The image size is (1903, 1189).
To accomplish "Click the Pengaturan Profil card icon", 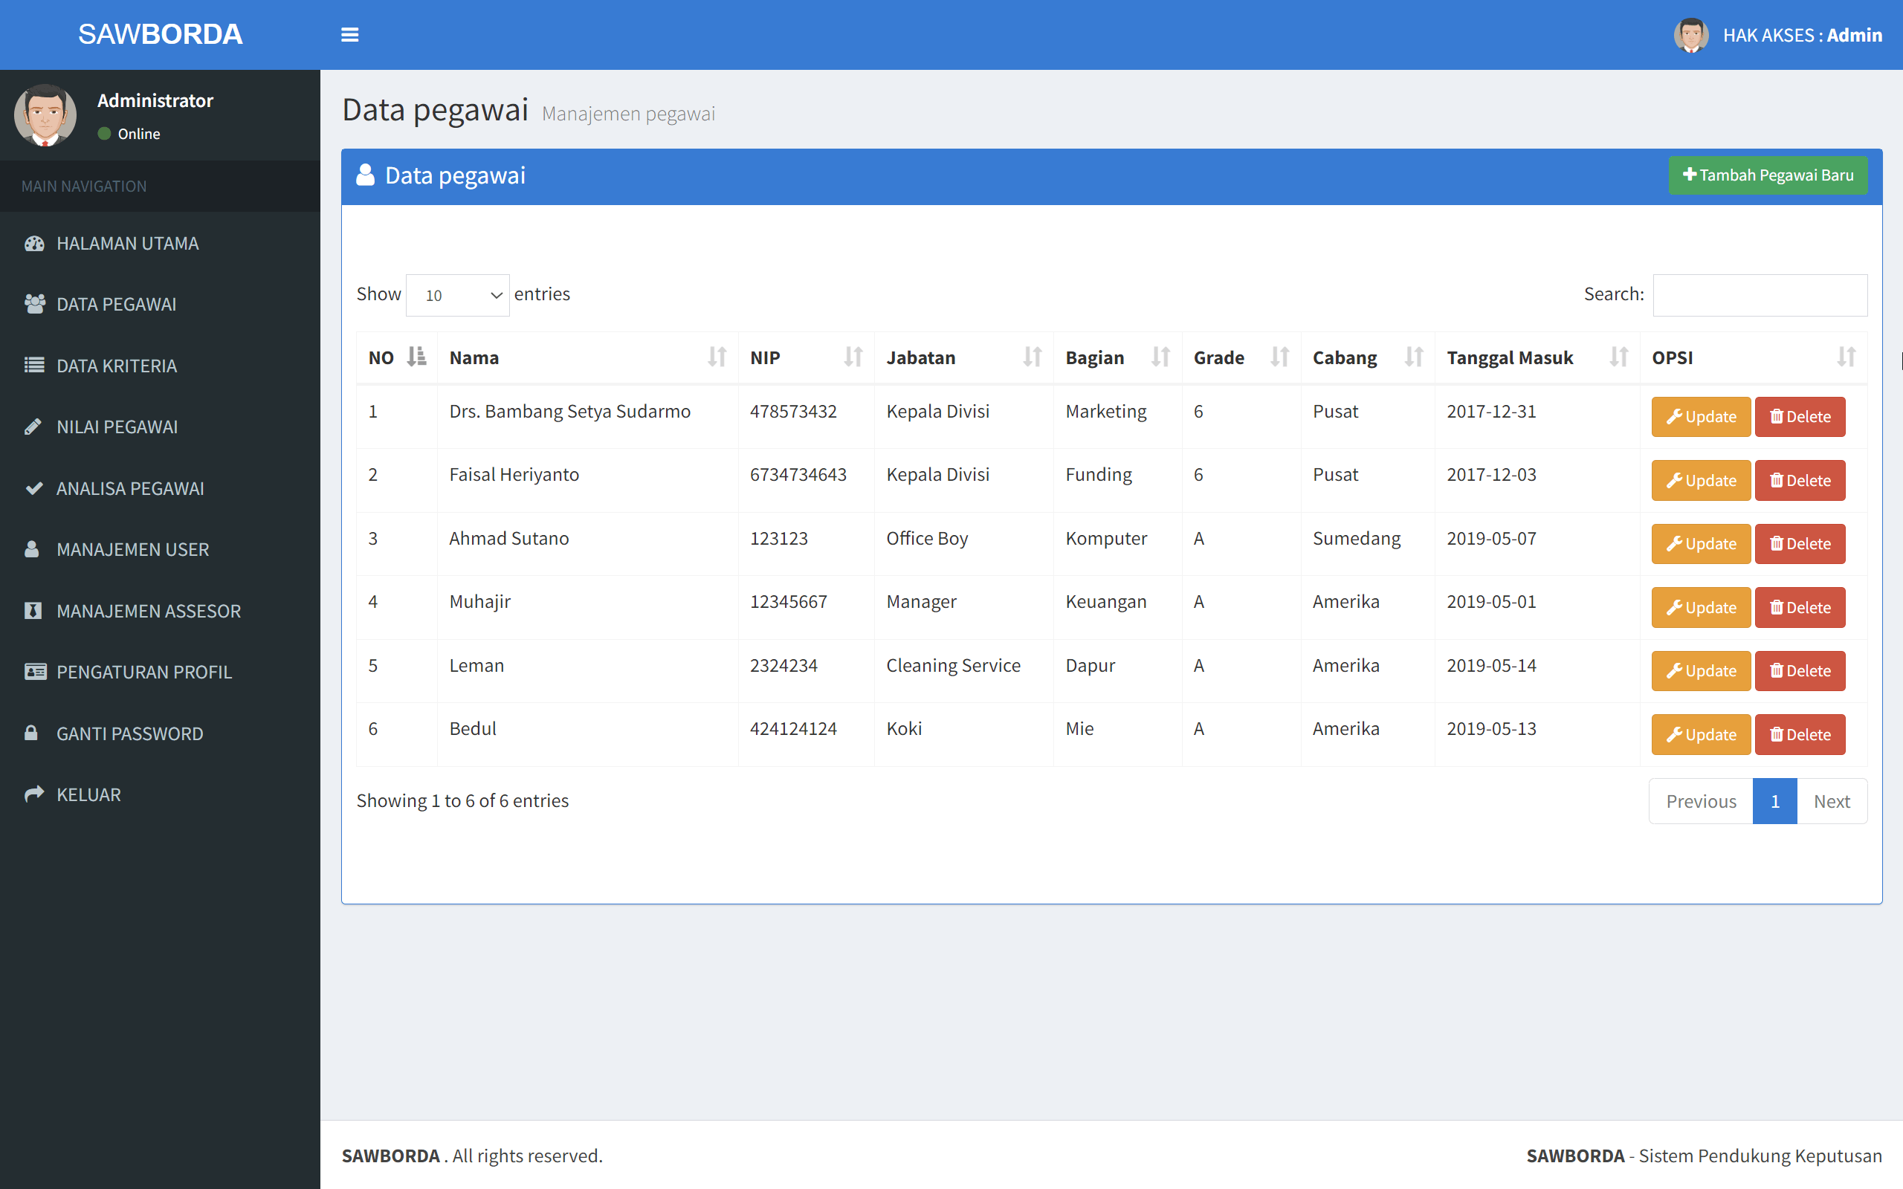I will pyautogui.click(x=35, y=672).
